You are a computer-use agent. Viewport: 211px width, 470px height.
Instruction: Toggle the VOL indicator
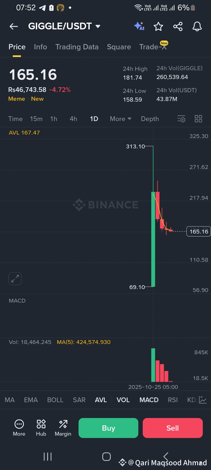coord(123,400)
